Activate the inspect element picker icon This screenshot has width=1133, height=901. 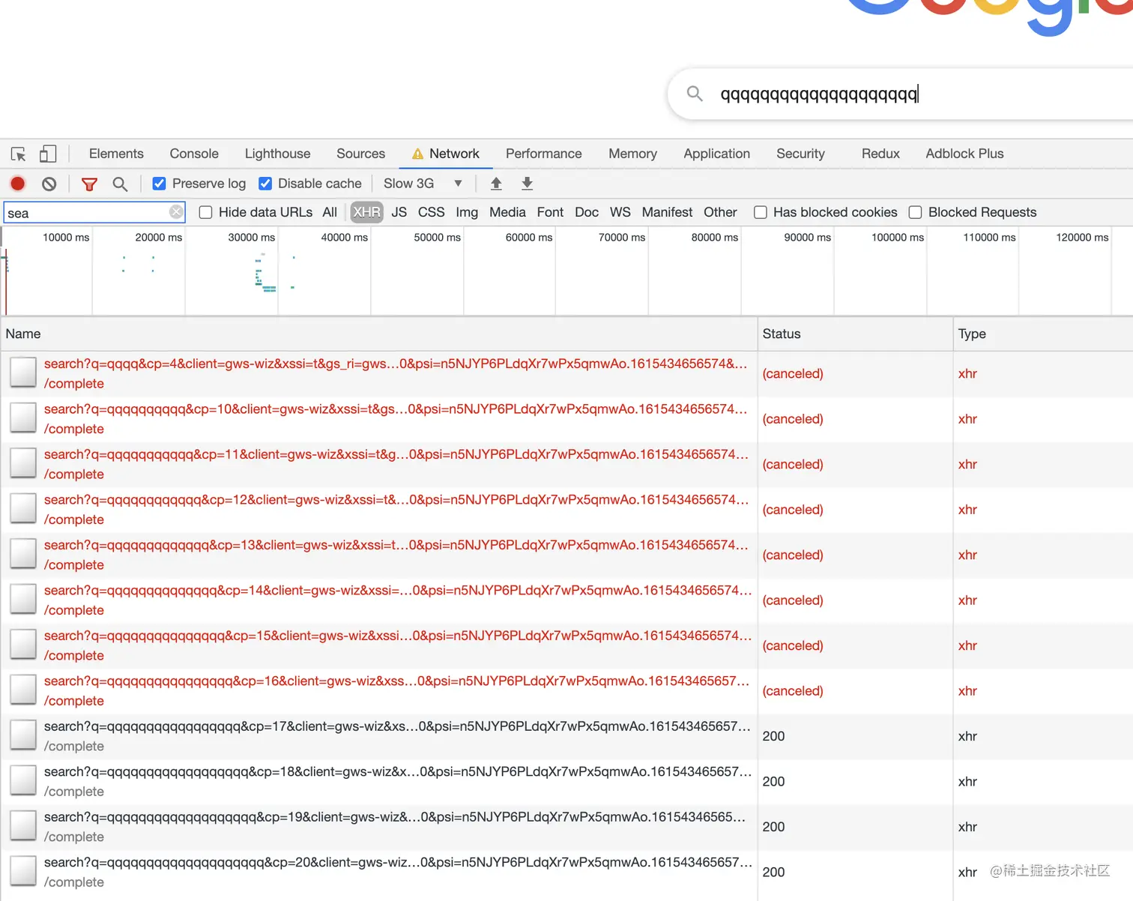point(19,154)
